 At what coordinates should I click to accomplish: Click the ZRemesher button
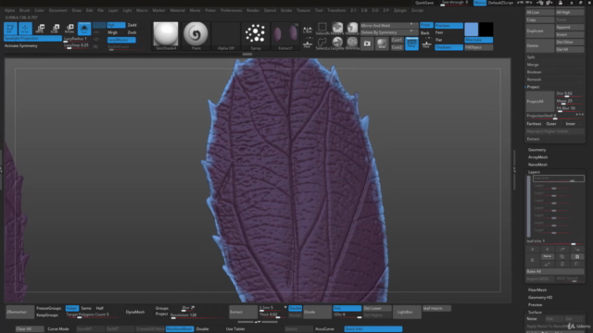coord(19,312)
